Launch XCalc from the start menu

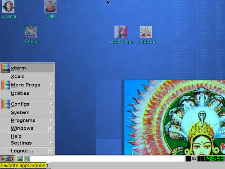point(27,77)
